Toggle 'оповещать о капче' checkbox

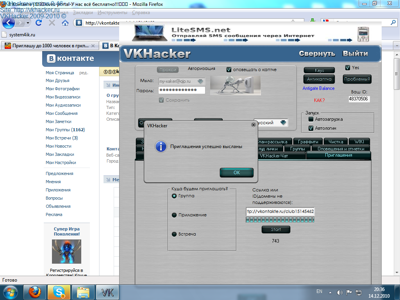229,70
